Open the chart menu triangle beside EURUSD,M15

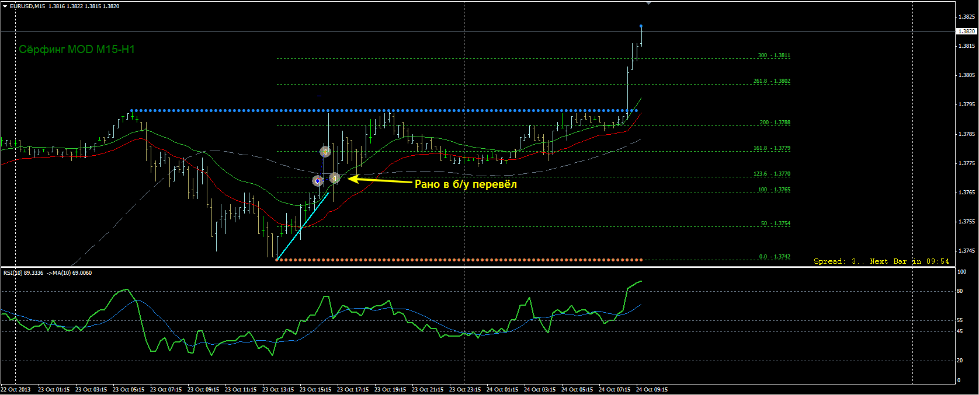point(5,6)
